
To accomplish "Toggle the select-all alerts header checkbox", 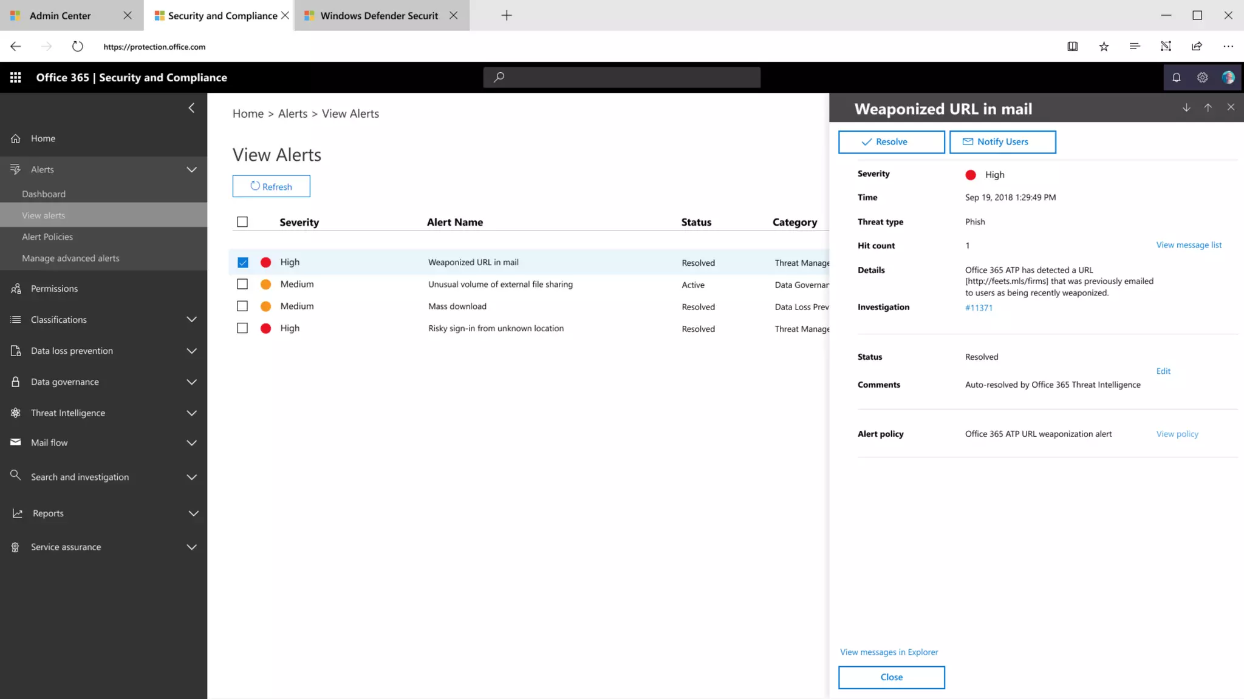I will click(x=242, y=222).
